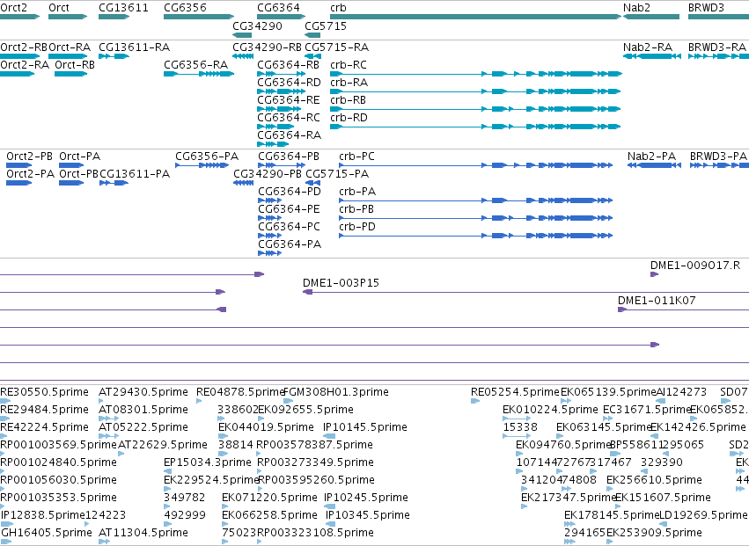749x546 pixels.
Task: Click the long crb gene bar
Action: click(476, 17)
